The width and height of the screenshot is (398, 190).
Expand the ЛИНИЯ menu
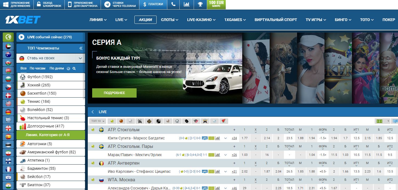tap(98, 20)
